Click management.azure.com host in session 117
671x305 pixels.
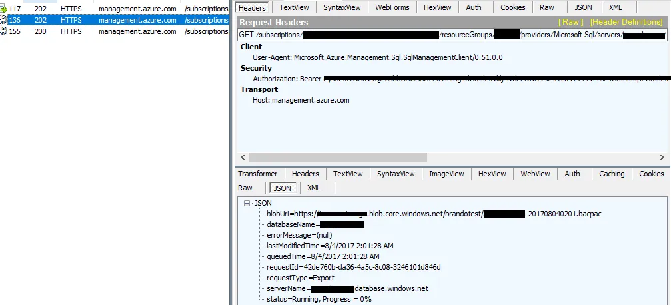pos(137,9)
